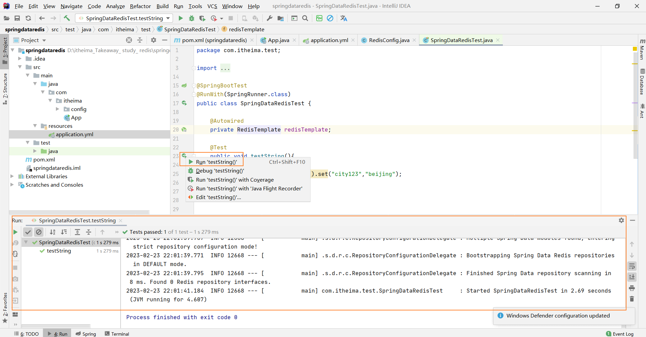Click the Project tree horizontal scrollbar
This screenshot has height=337, width=646.
[79, 212]
